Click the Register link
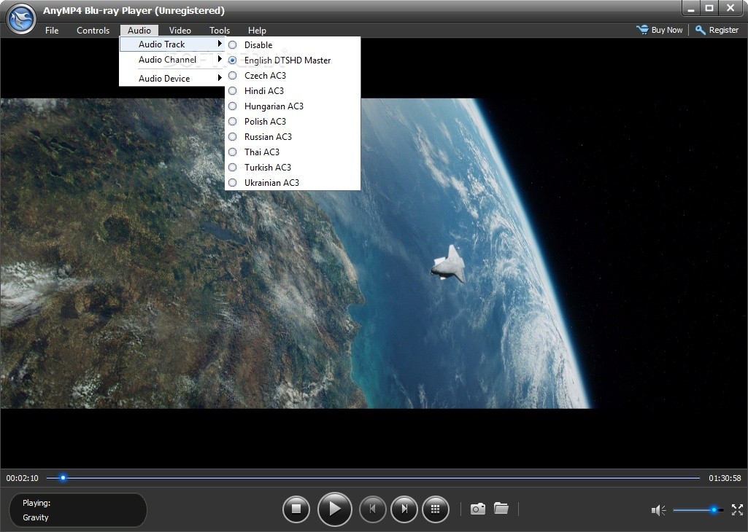This screenshot has width=748, height=532. point(724,30)
